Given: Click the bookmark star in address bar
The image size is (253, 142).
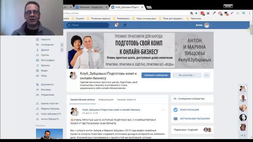Looking at the screenshot, I should 196,13.
